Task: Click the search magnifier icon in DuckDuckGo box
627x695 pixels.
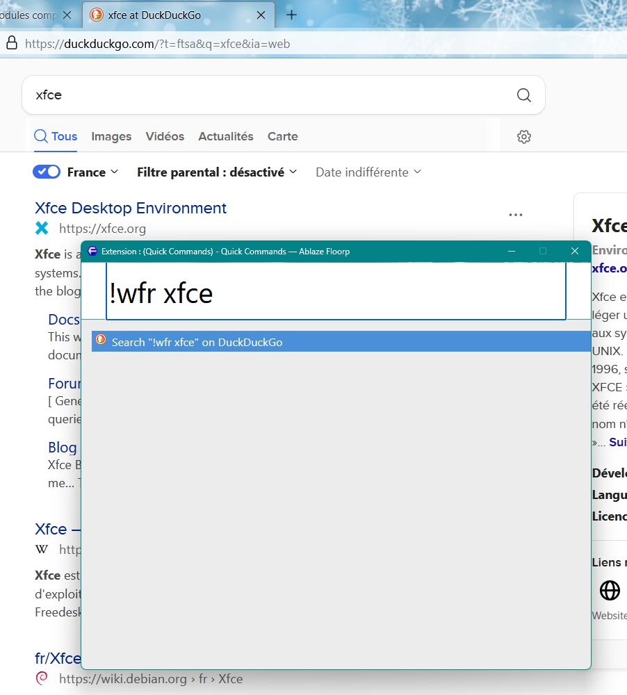Action: point(524,95)
